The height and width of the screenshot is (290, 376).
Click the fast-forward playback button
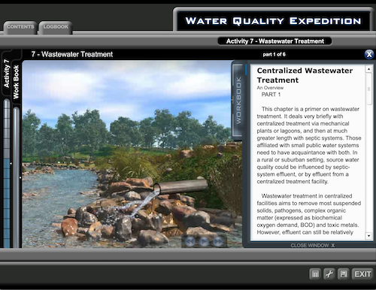point(217,242)
